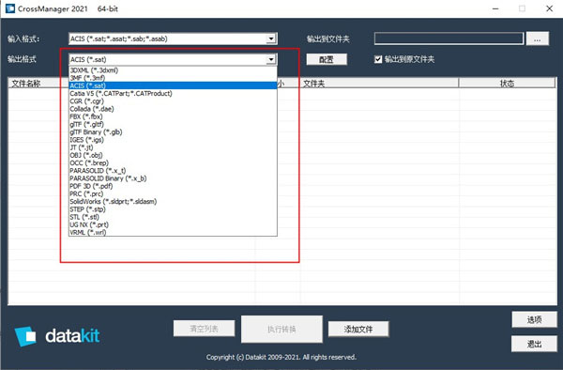Select OCC (*.brep) output format
Image resolution: width=563 pixels, height=370 pixels.
click(173, 162)
